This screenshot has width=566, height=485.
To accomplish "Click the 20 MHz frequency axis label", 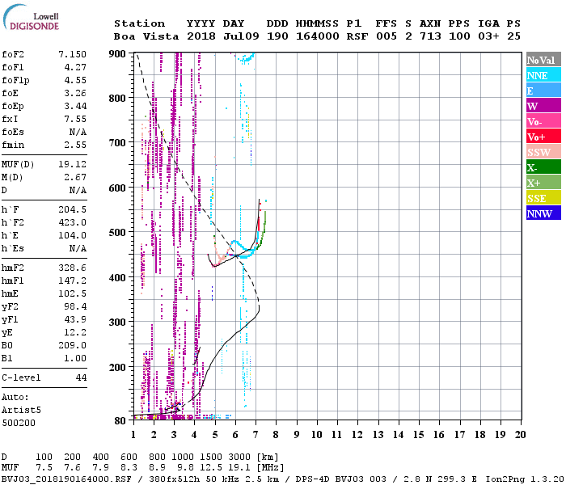I will 520,435.
